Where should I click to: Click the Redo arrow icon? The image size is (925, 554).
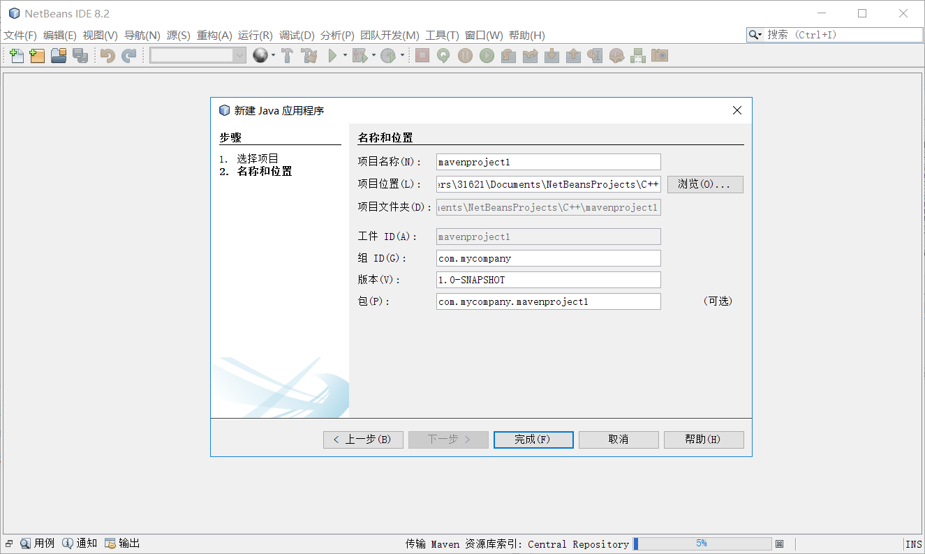pos(129,56)
